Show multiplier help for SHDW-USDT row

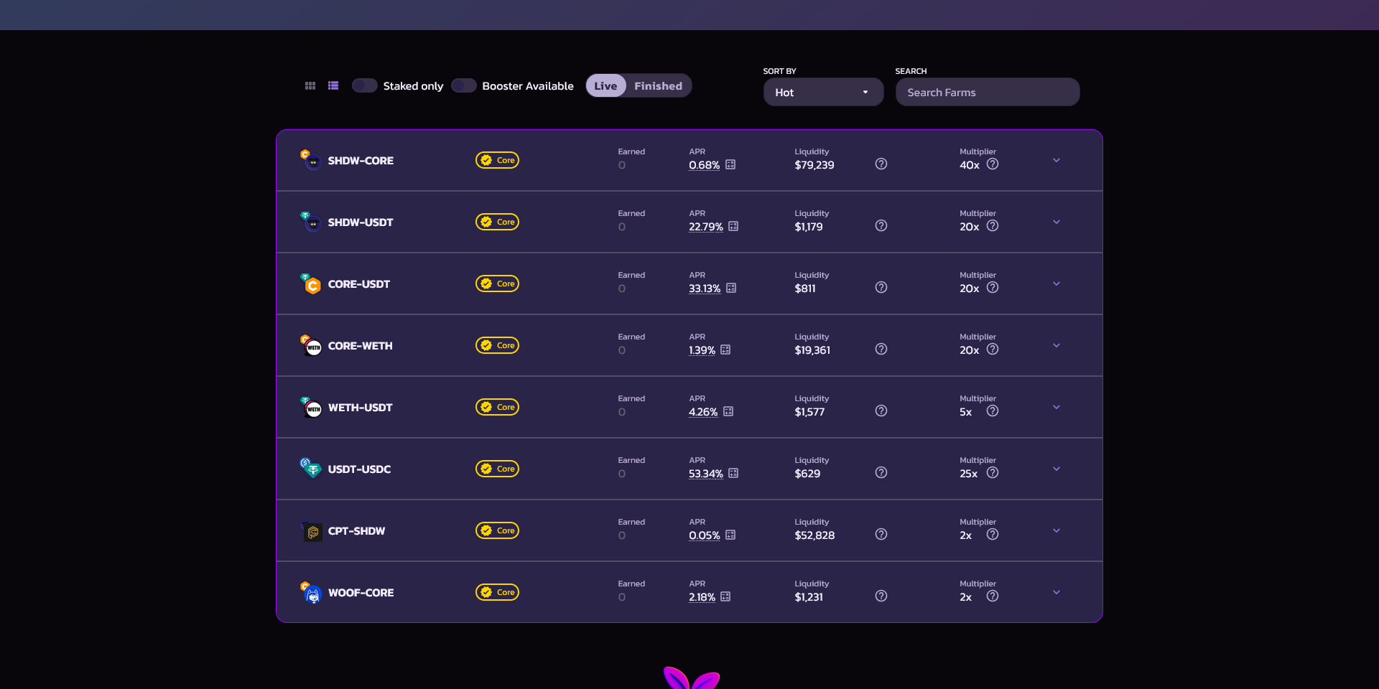pos(993,226)
